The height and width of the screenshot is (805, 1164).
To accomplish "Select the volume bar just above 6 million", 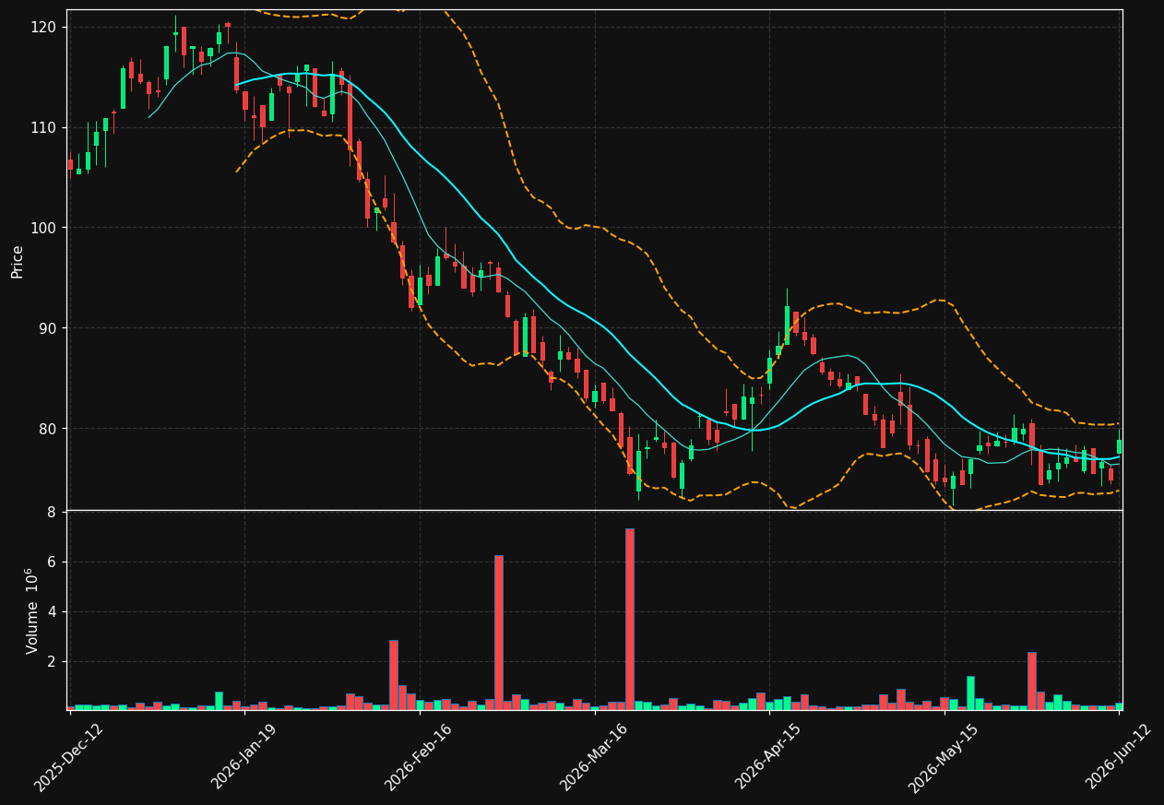I will point(499,633).
